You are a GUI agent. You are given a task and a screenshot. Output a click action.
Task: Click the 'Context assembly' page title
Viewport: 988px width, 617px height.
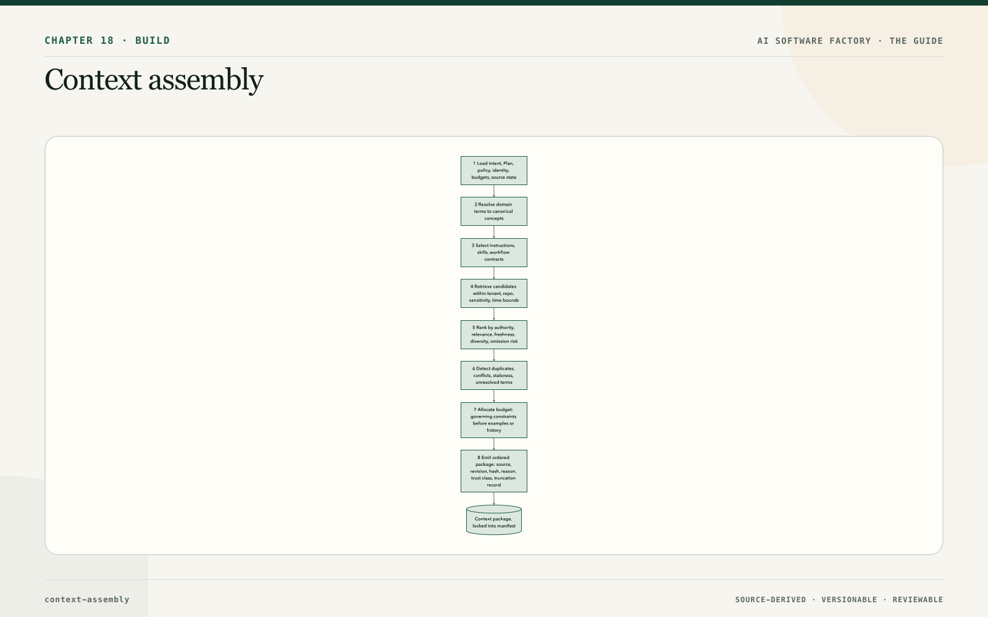tap(154, 80)
